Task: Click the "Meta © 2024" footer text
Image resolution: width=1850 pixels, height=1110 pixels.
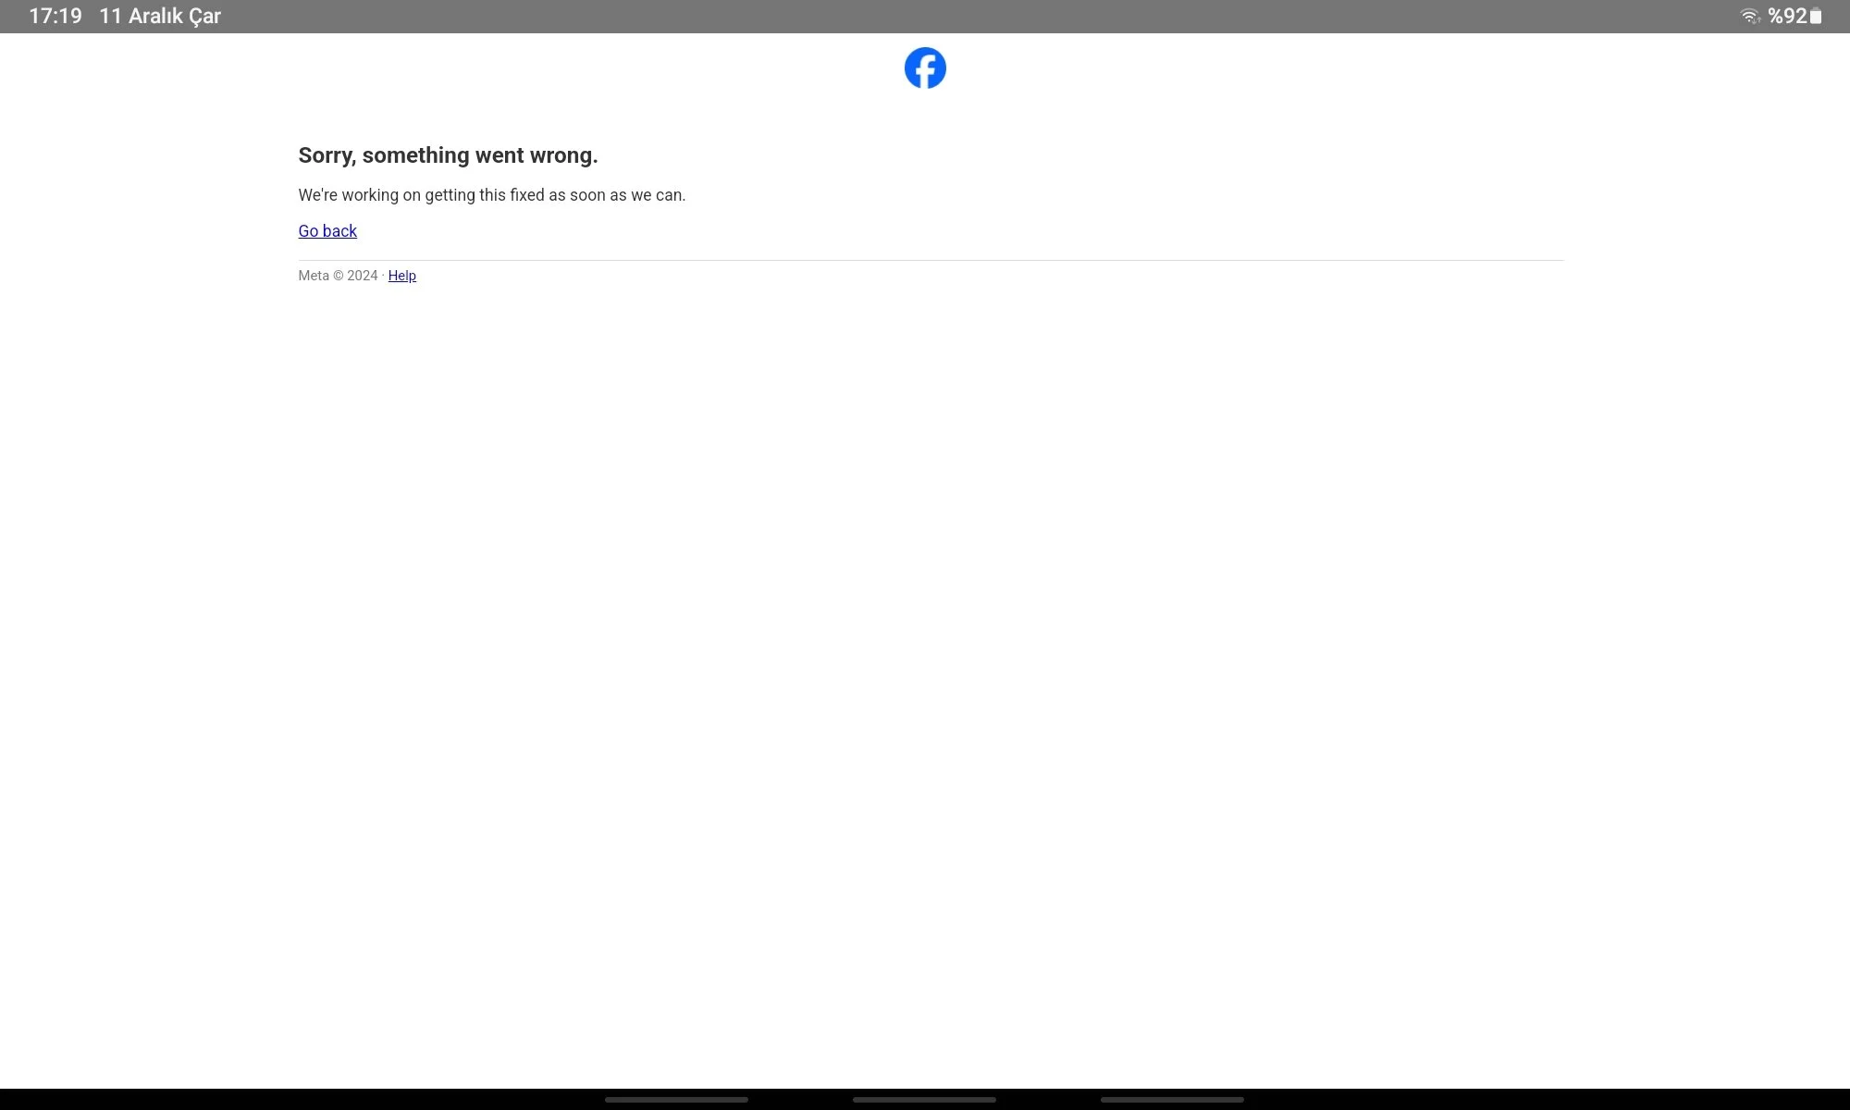Action: tap(338, 276)
